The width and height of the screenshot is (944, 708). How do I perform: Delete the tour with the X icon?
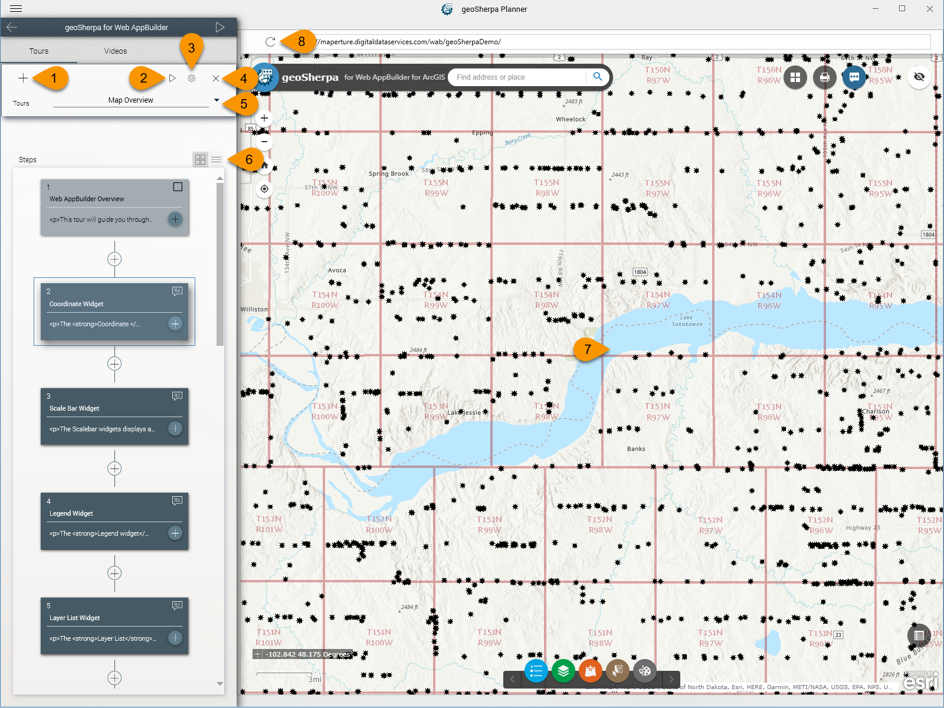[x=216, y=78]
